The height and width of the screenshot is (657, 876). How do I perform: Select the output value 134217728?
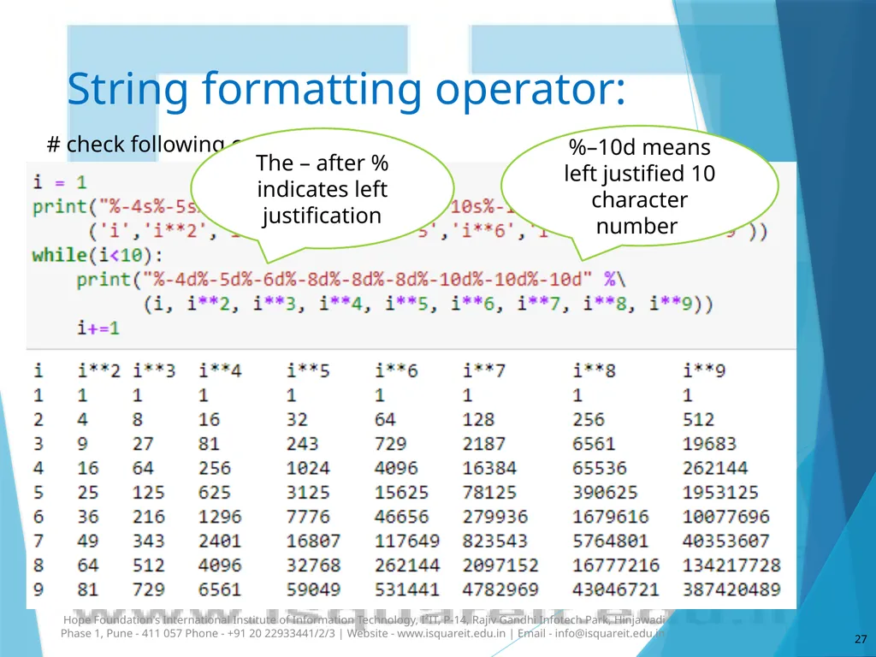732,565
